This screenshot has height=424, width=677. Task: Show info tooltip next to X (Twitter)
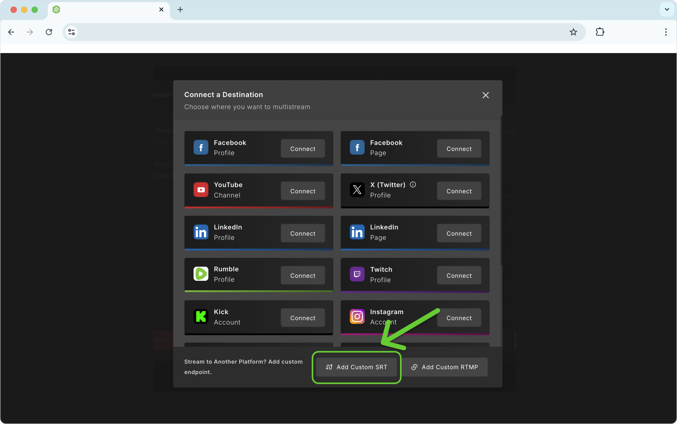click(413, 184)
